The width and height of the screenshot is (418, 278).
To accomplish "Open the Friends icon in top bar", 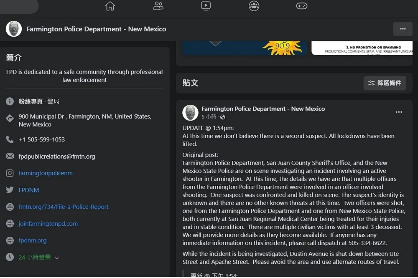I will [158, 6].
